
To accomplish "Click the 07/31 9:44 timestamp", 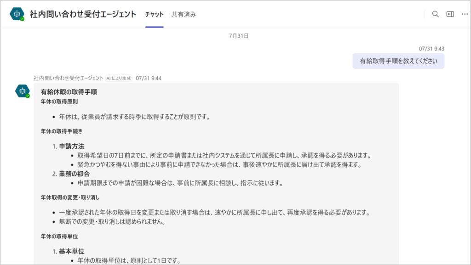I will coord(149,78).
